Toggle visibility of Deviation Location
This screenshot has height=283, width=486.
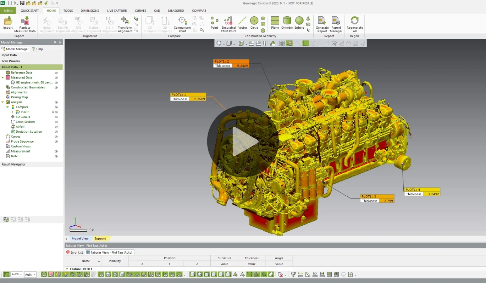pos(56,132)
